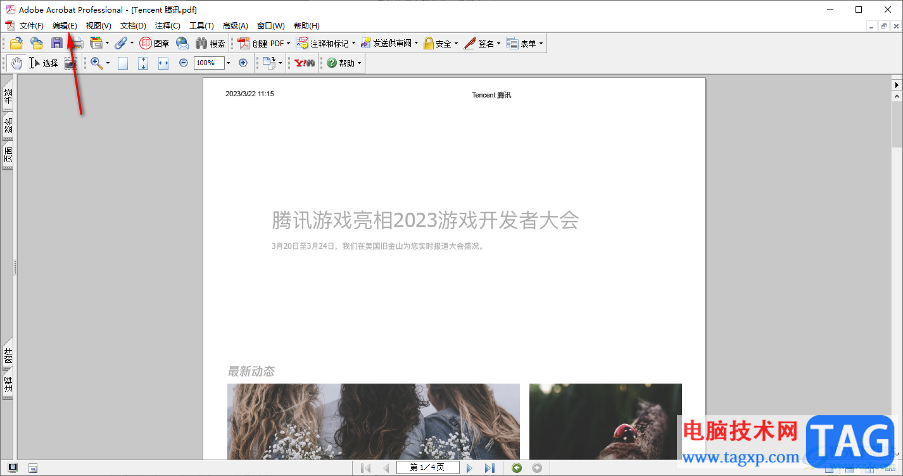The height and width of the screenshot is (476, 903).
Task: Switch to the 注释 side tab
Action: click(8, 385)
